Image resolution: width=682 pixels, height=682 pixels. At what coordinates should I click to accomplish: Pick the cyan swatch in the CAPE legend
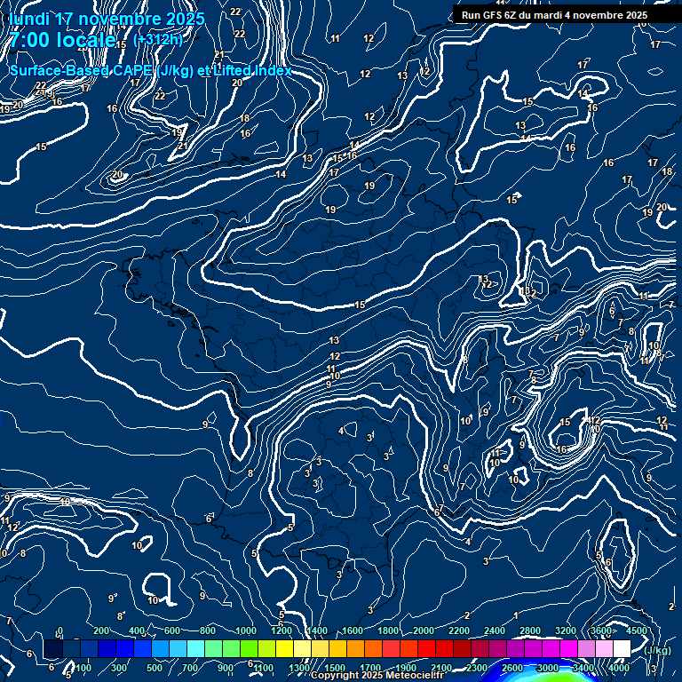coord(194,649)
